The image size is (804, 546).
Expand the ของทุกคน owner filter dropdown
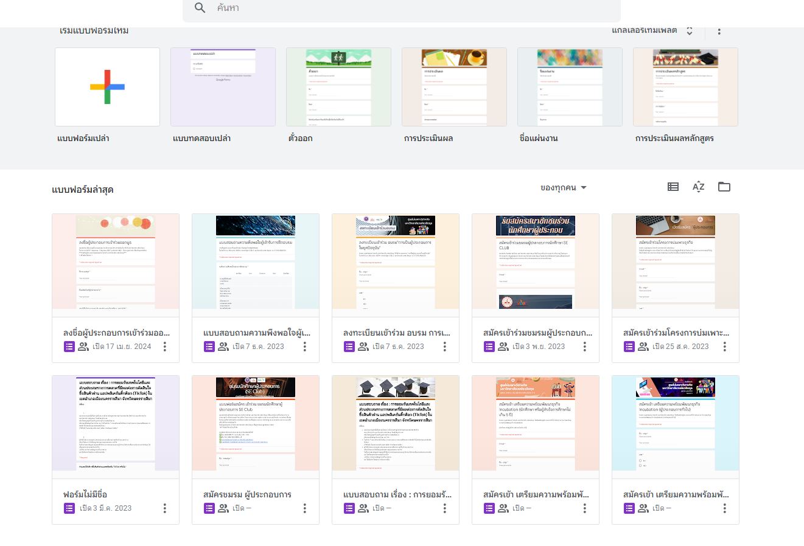563,188
